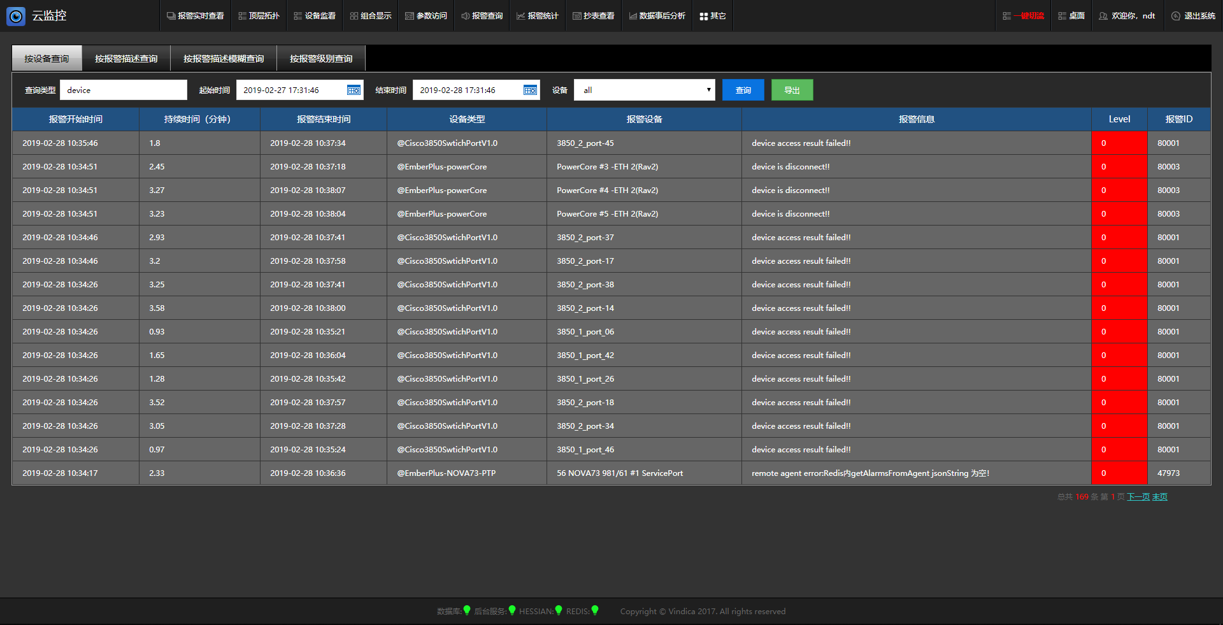Viewport: 1223px width, 625px height.
Task: Open the 报警实时查看 menu item
Action: [195, 16]
